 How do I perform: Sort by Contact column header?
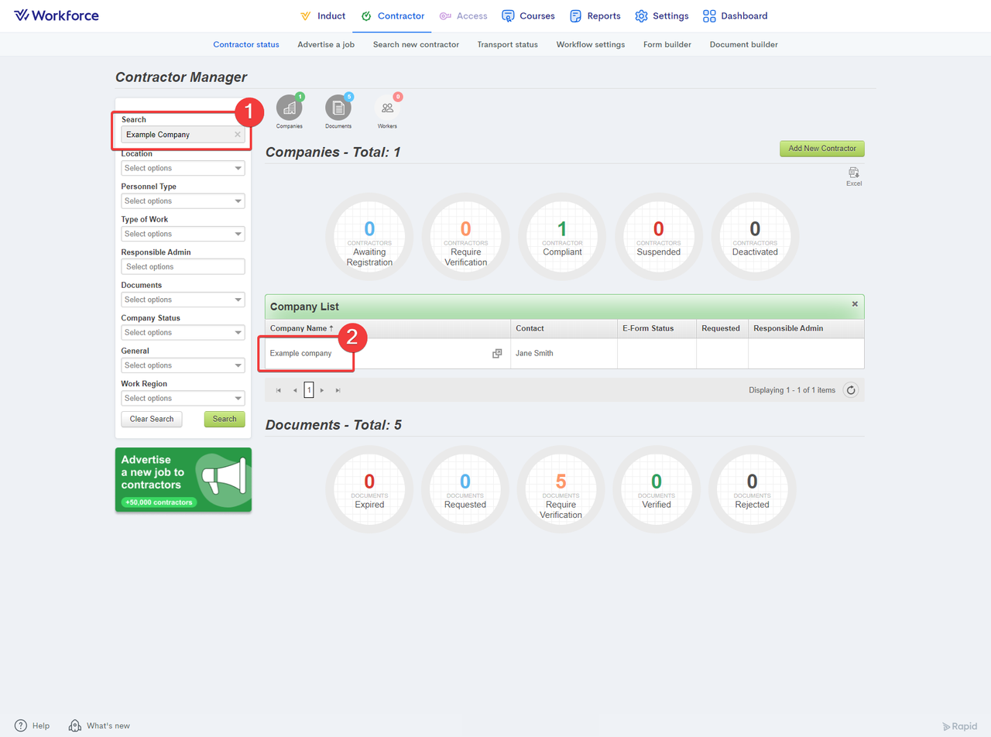tap(564, 328)
